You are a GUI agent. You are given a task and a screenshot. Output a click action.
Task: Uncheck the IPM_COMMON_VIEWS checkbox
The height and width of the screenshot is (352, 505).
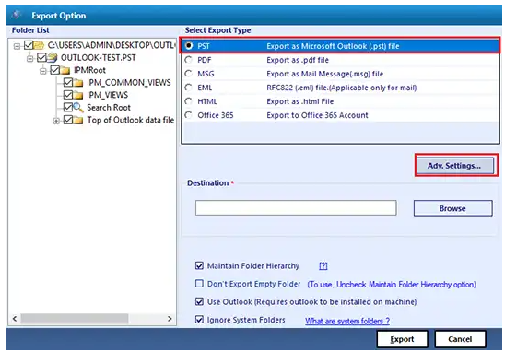point(67,82)
